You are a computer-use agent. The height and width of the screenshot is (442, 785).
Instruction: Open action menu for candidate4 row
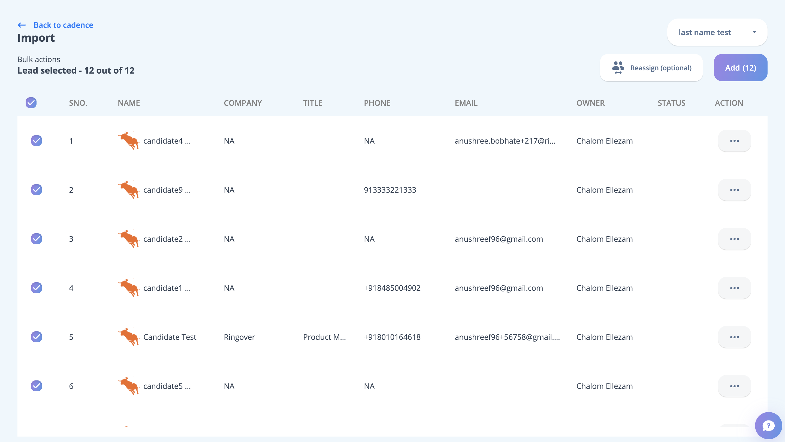tap(734, 141)
